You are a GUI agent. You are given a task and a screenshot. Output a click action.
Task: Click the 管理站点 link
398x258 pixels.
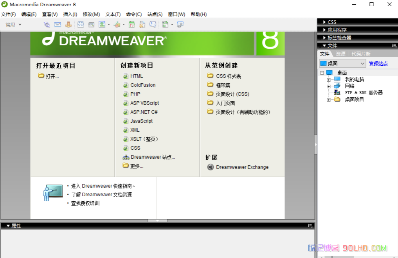pyautogui.click(x=378, y=64)
